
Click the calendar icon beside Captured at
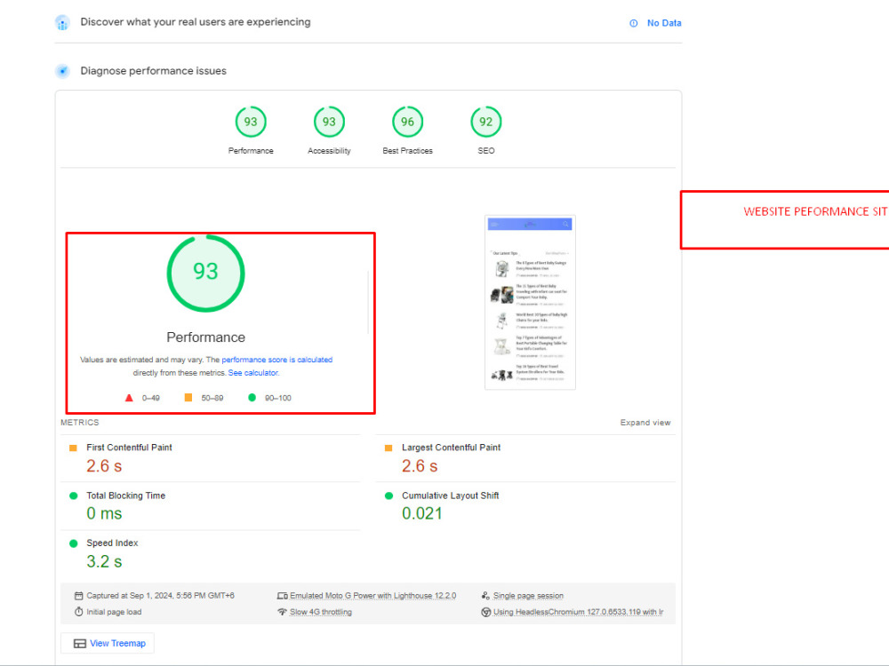tap(79, 596)
